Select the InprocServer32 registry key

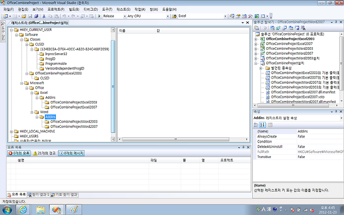click(x=56, y=54)
